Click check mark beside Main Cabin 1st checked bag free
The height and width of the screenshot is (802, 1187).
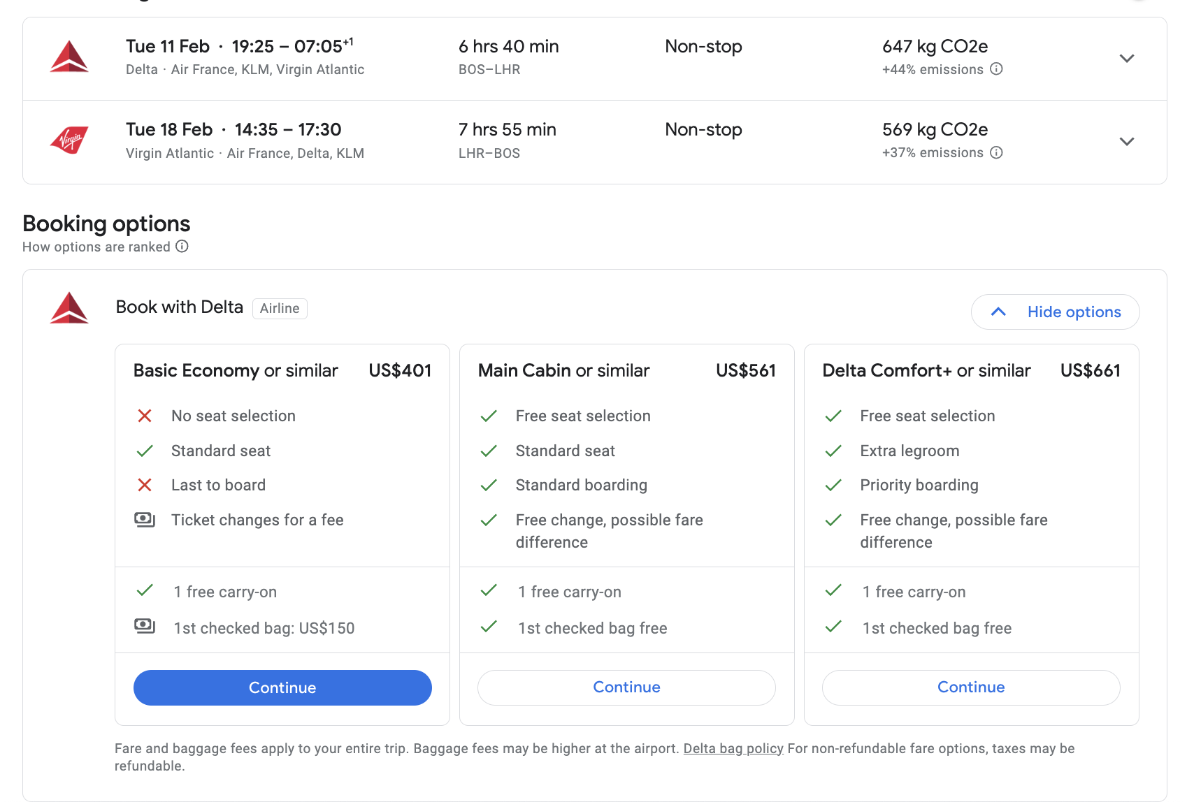click(x=489, y=626)
